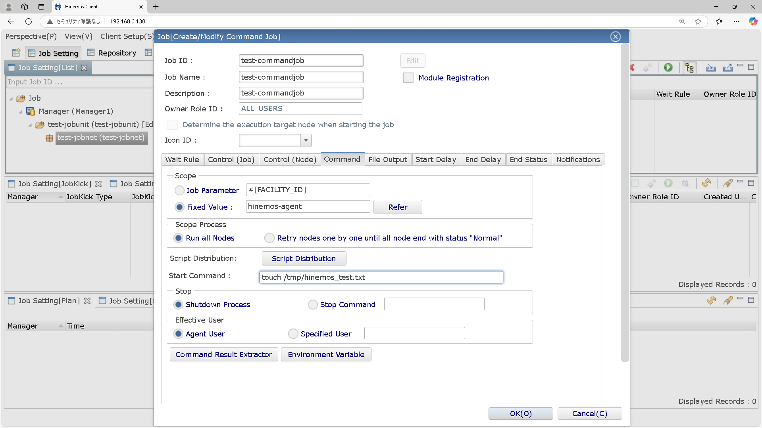
Task: Enable the Module Registration checkbox
Action: tap(408, 78)
